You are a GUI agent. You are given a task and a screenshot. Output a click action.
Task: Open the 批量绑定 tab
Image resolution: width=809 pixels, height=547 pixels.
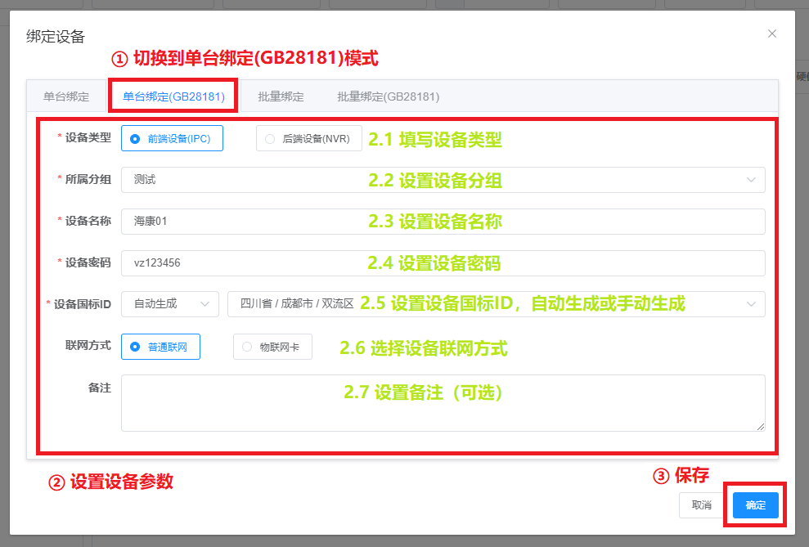281,96
